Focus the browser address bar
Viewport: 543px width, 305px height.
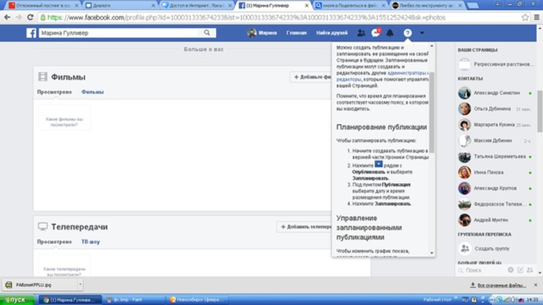(x=280, y=18)
